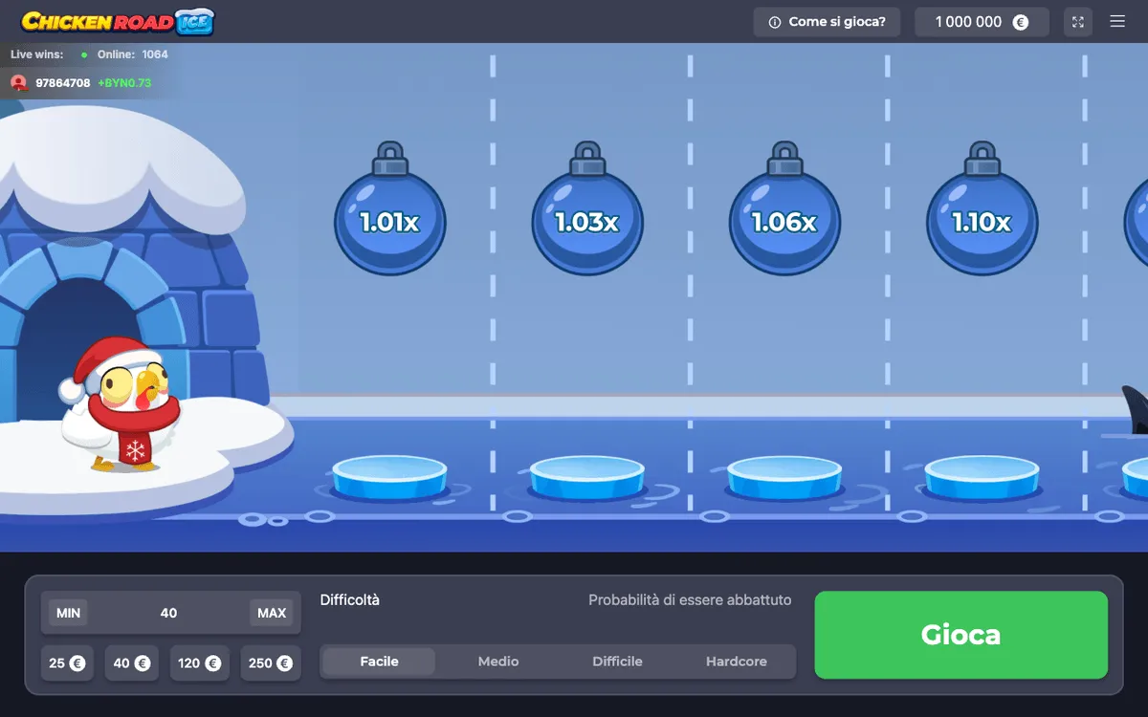Click the ice platform under 1.01x
1148x717 pixels.
point(389,476)
